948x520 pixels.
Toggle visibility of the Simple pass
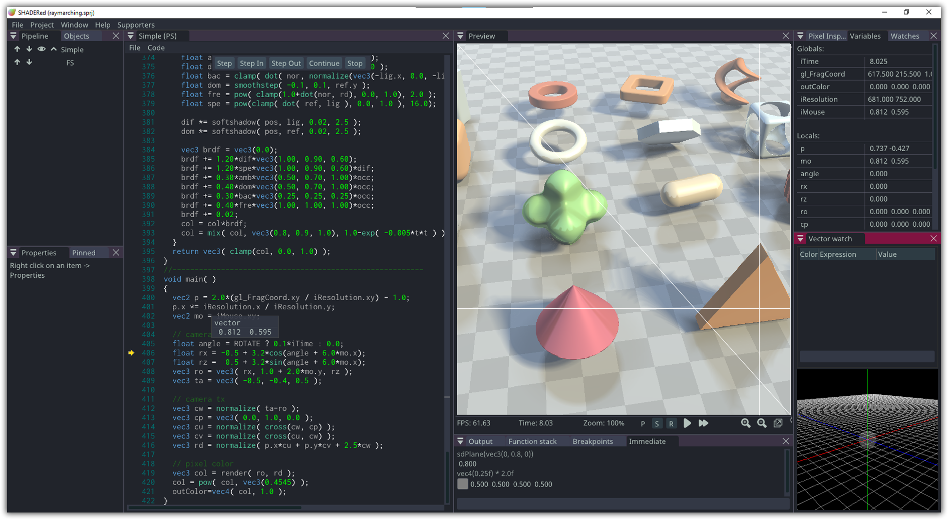(x=41, y=50)
